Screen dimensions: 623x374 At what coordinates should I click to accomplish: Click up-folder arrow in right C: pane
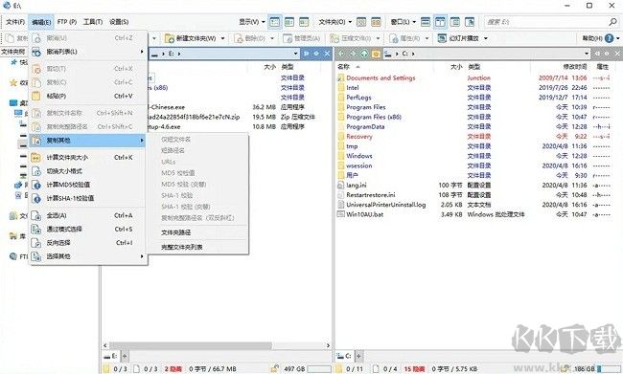coord(364,54)
